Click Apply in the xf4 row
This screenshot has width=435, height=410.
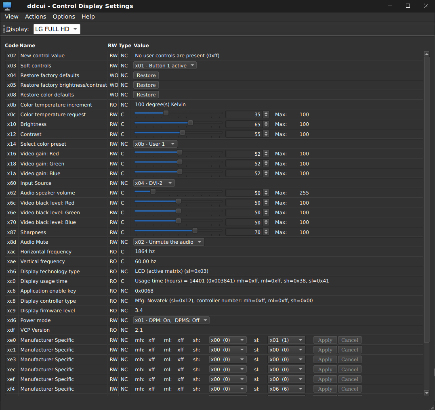pos(325,389)
